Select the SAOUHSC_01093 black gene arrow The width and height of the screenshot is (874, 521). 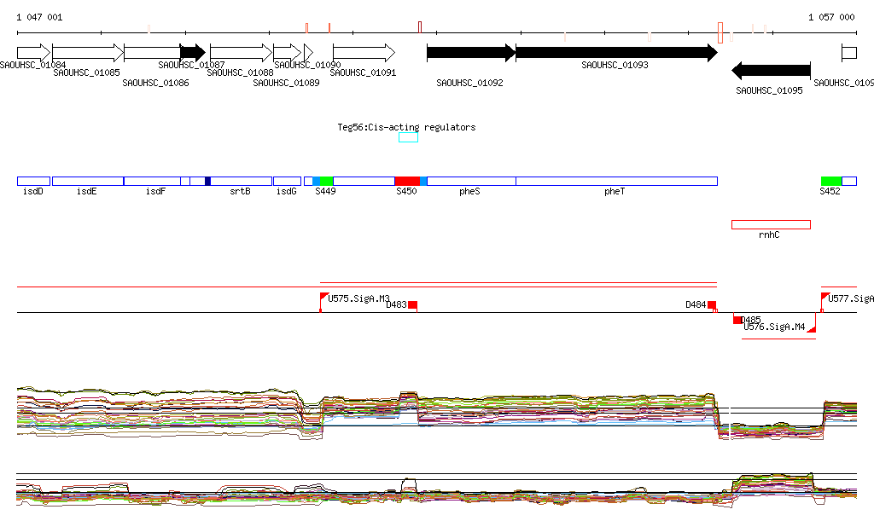click(x=615, y=53)
